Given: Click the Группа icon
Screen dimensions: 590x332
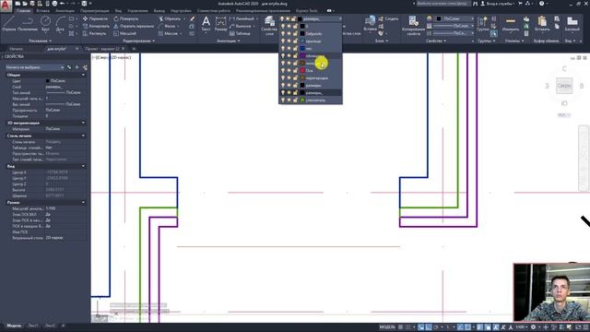Looking at the screenshot, I should click(x=482, y=23).
